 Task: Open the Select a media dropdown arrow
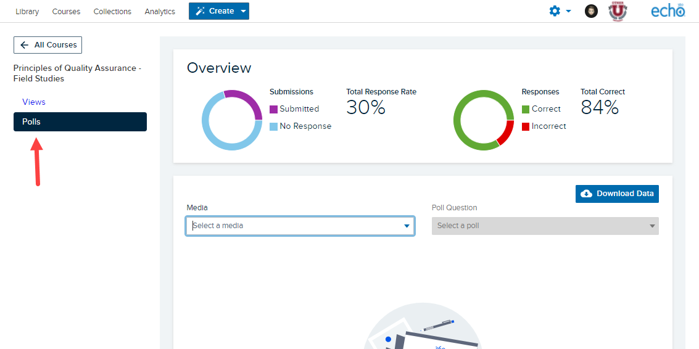(407, 226)
